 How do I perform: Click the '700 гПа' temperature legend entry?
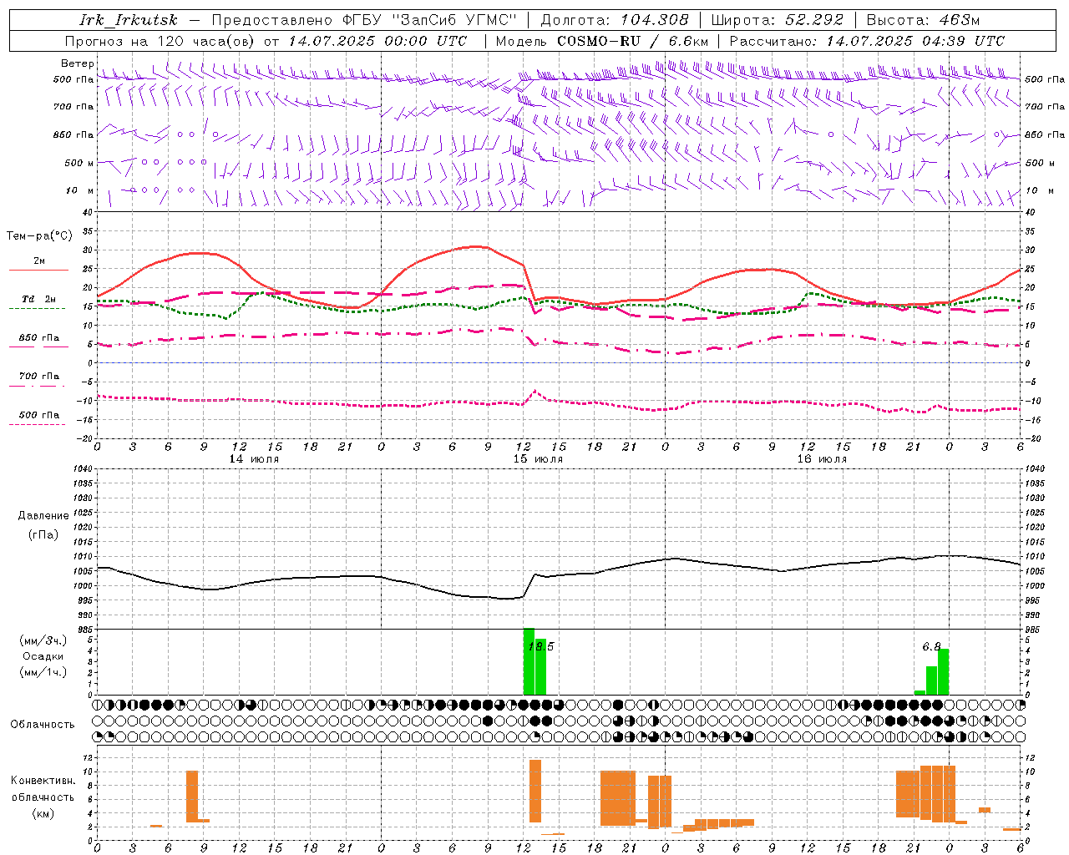pos(39,377)
